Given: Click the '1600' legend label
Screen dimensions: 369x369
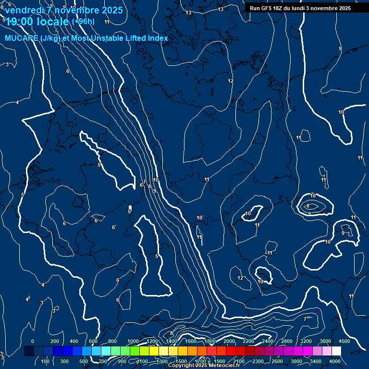Looking at the screenshot, I should coord(191,341).
